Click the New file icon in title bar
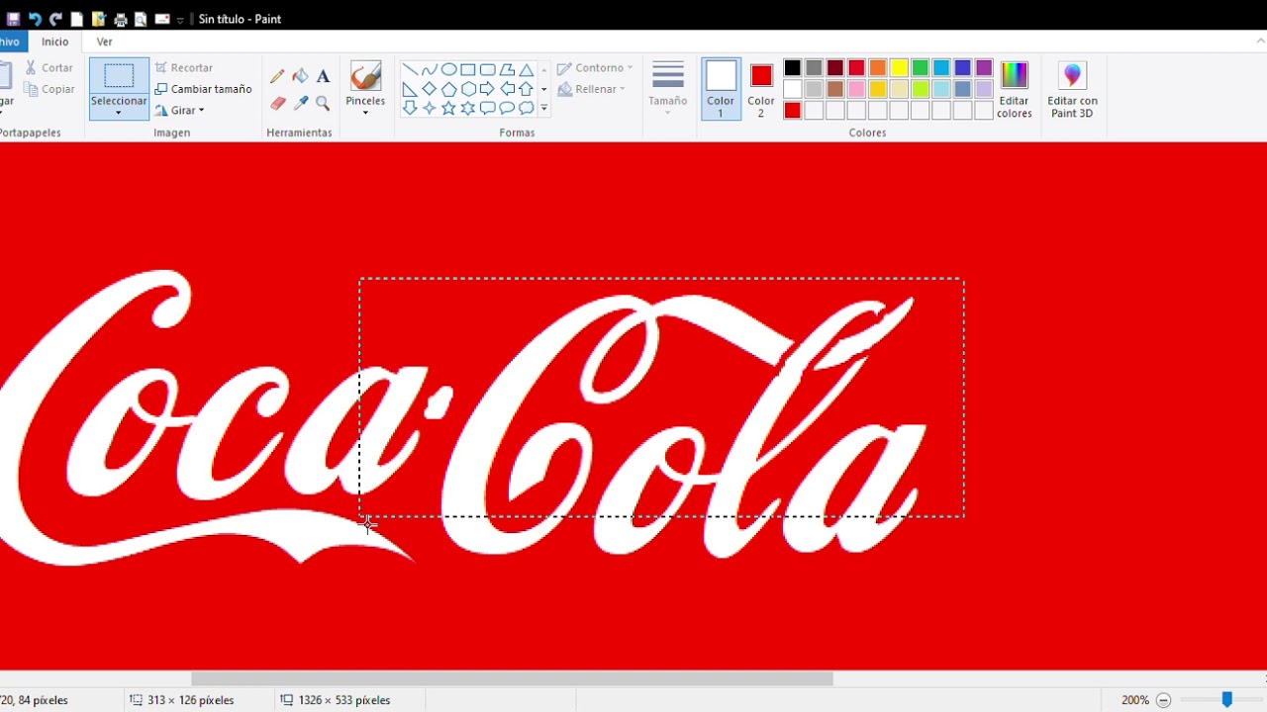1267x712 pixels. coord(76,19)
